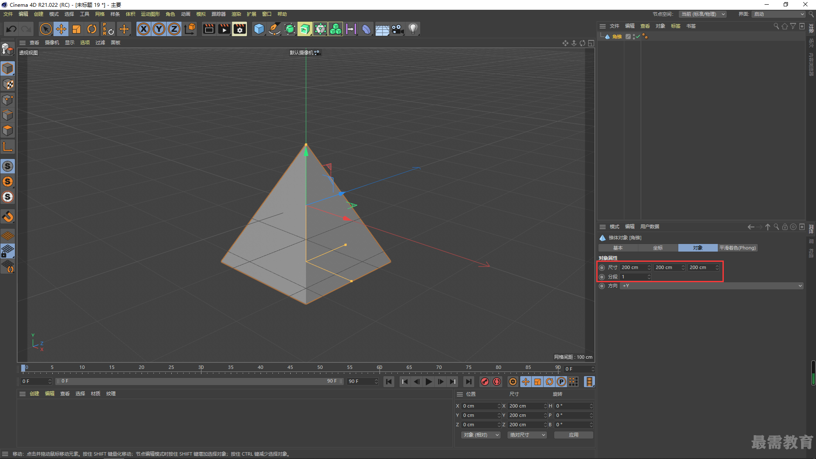The image size is (816, 459).
Task: Add a Light object
Action: [413, 29]
